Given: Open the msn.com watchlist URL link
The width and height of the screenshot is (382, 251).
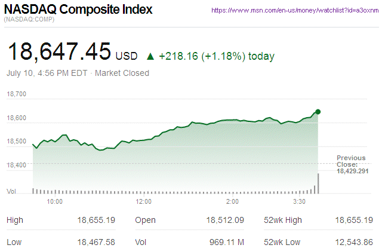Looking at the screenshot, I should pyautogui.click(x=296, y=11).
